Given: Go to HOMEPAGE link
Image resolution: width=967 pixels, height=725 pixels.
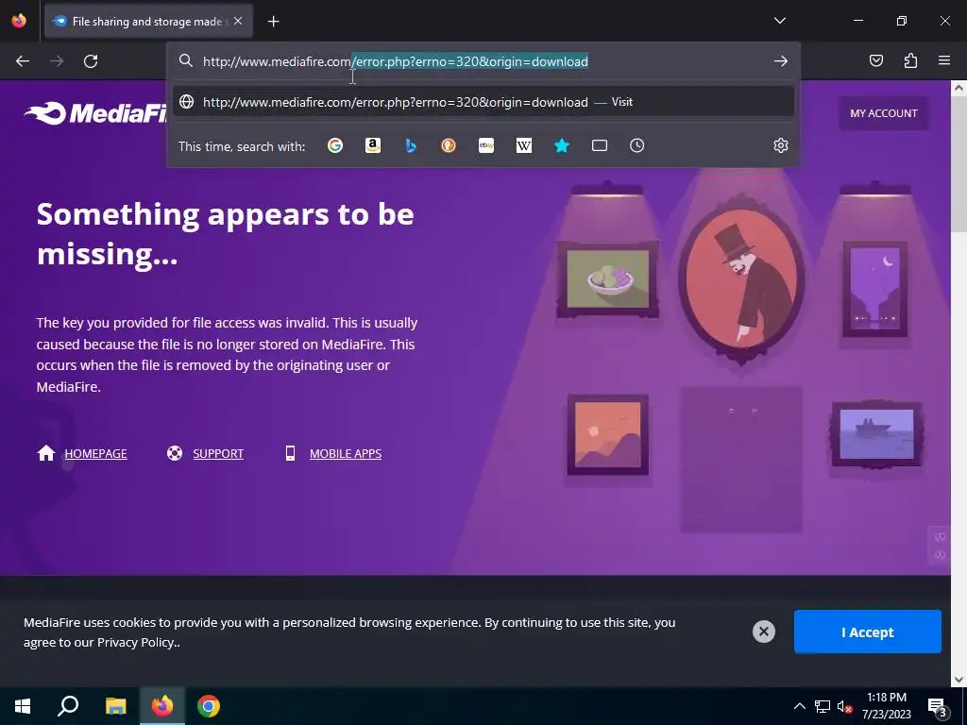Looking at the screenshot, I should 95,454.
